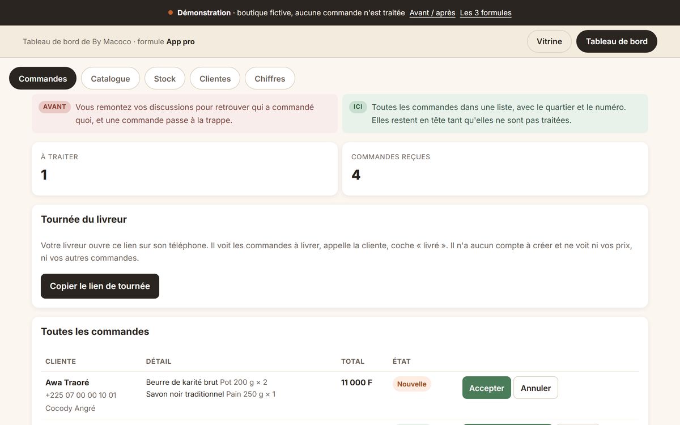Click the red 'AVANT' badge
The height and width of the screenshot is (425, 680).
(x=54, y=107)
